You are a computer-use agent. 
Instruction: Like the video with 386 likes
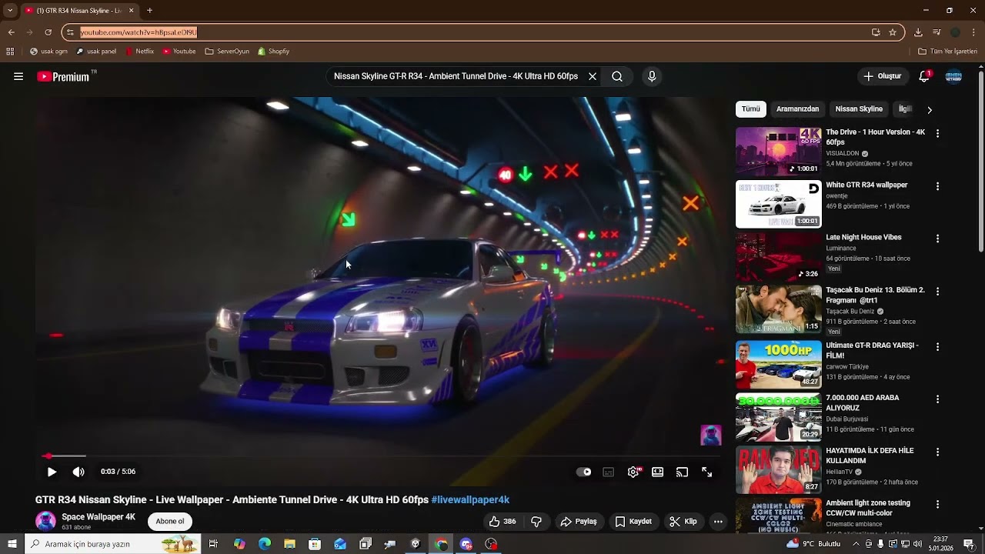click(x=502, y=521)
